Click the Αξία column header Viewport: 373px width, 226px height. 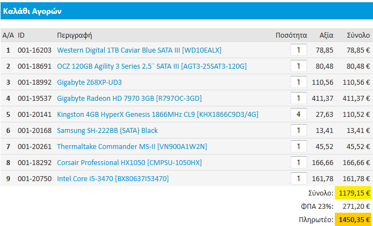[327, 35]
